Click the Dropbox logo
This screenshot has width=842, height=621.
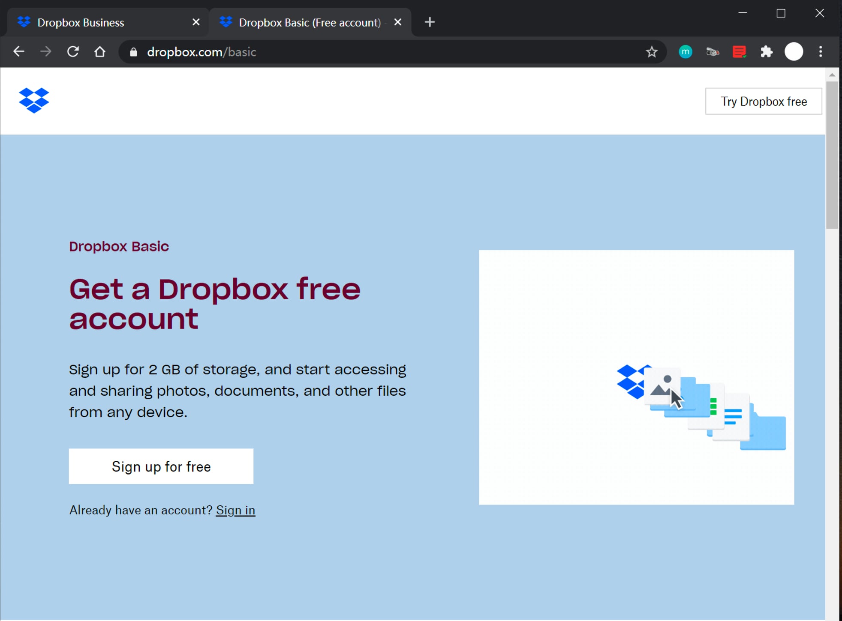[34, 100]
